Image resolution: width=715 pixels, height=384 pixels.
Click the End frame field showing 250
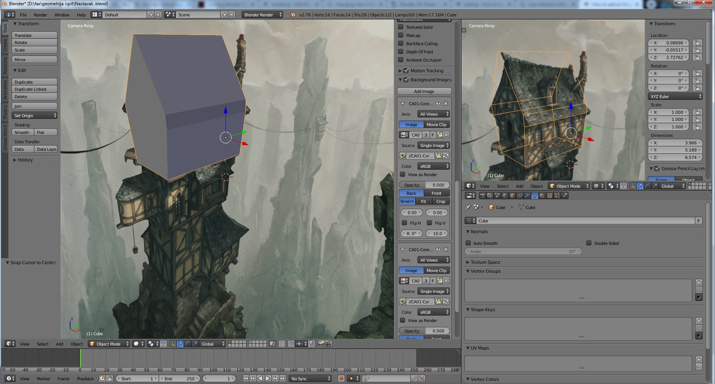click(x=180, y=378)
